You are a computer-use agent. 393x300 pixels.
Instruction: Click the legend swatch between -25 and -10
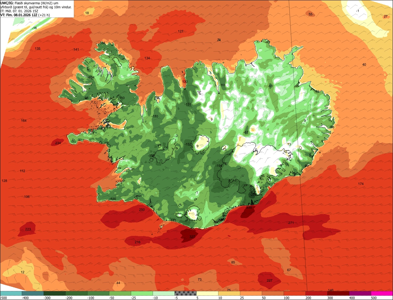(142, 293)
